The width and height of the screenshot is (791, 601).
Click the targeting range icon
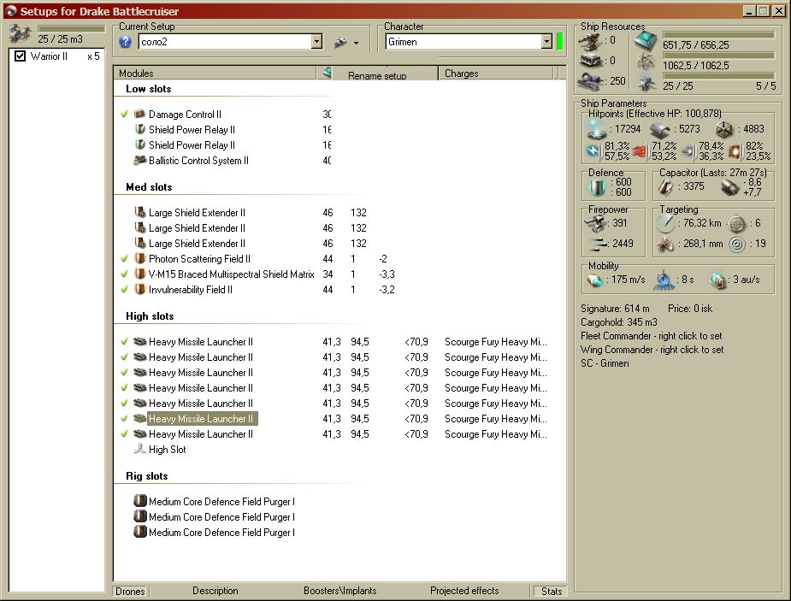[x=666, y=223]
